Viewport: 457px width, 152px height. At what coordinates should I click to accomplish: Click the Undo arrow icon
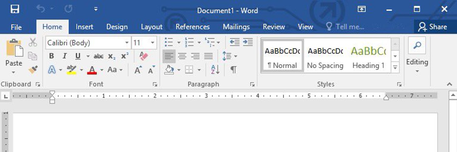click(x=40, y=9)
